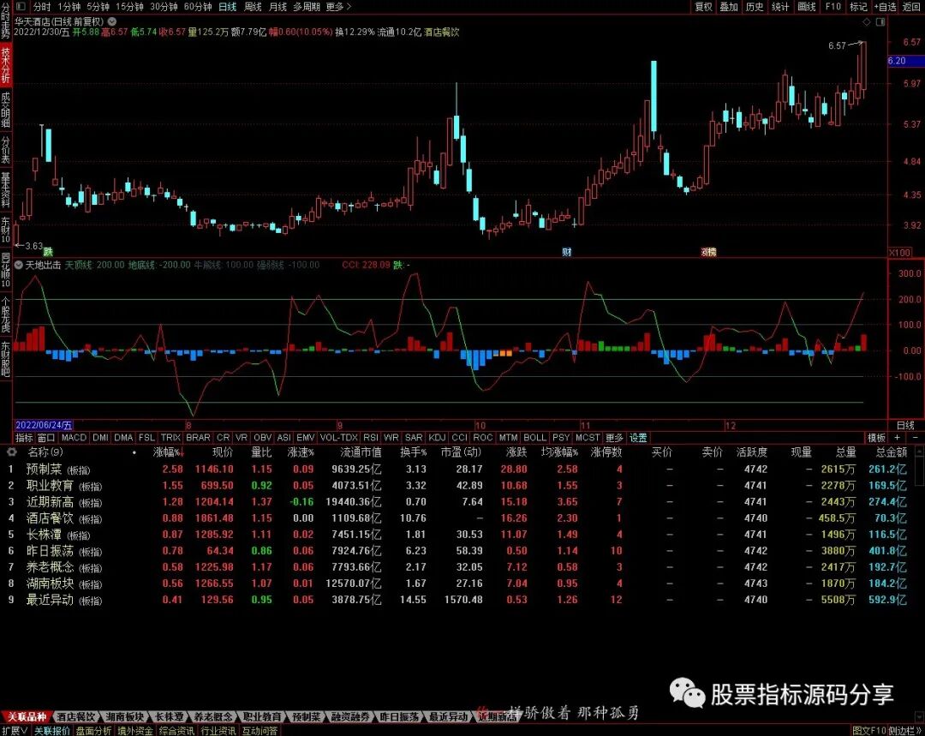The width and height of the screenshot is (925, 736).
Task: Expand the 更多 period options at top
Action: (338, 7)
